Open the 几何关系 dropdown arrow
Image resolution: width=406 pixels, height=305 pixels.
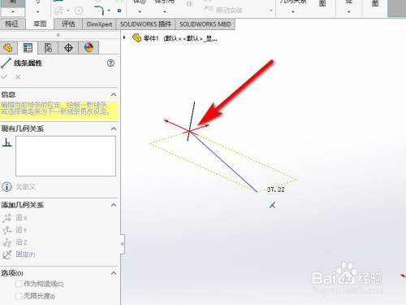pyautogui.click(x=293, y=12)
